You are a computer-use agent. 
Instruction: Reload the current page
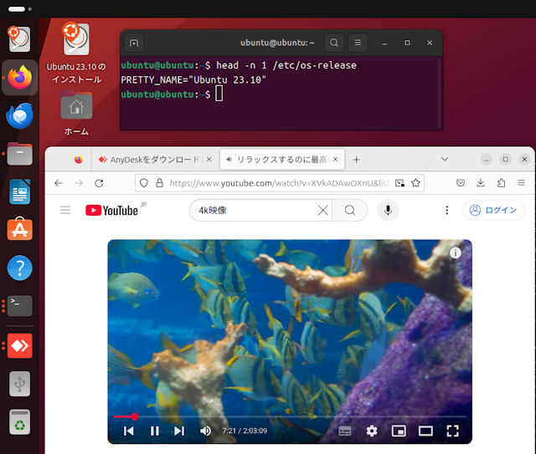99,183
